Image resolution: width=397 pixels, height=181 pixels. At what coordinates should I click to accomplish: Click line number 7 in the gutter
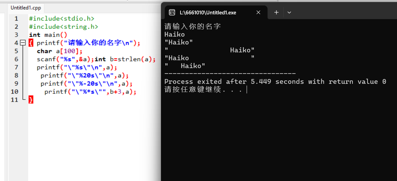click(16, 67)
